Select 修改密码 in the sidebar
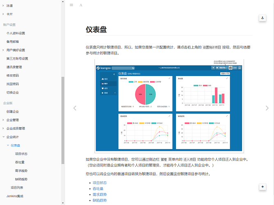Screen dimensions: 274x205 click(x=12, y=76)
